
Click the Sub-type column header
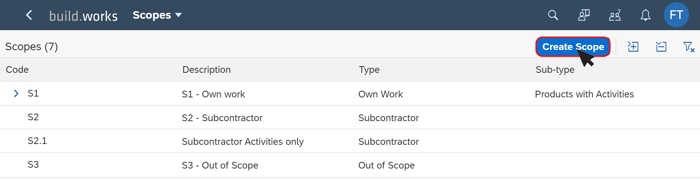555,69
